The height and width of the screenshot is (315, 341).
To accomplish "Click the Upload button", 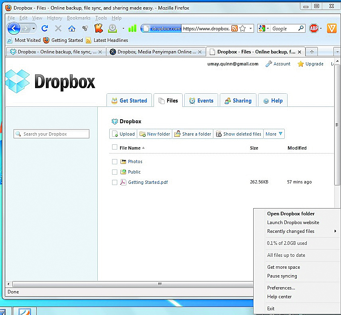I will click(x=123, y=134).
